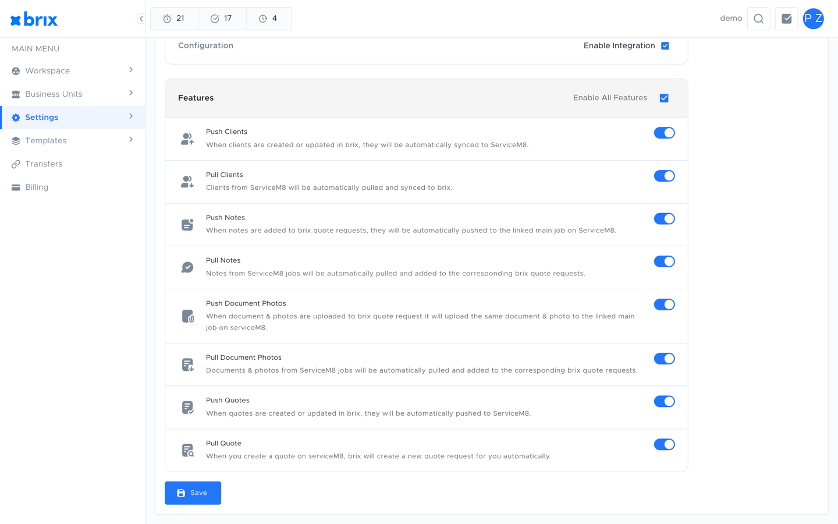Toggle the Push Quotes switch
Viewport: 838px width, 524px height.
(x=664, y=401)
